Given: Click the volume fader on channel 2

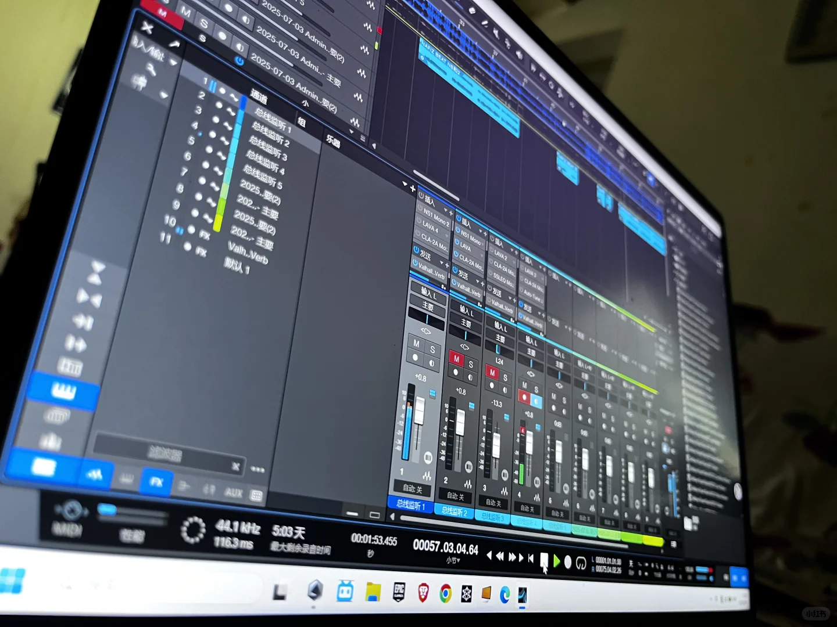Looking at the screenshot, I should tap(460, 423).
